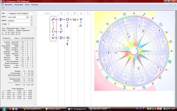Click the Pluto symbol in the formula diagram
Image resolution: width=177 pixels, height=111 pixels.
tap(68, 38)
